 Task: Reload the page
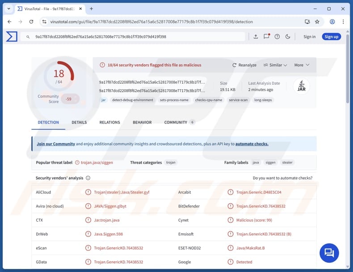[31, 21]
